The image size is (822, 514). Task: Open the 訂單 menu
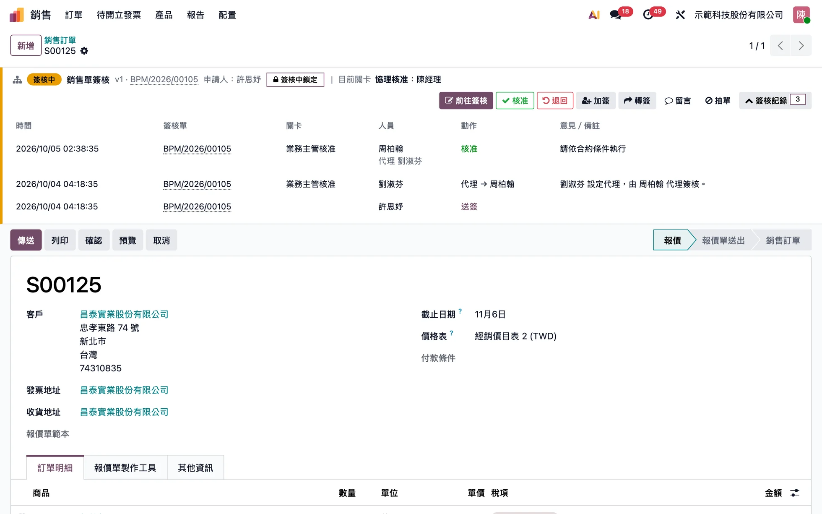coord(74,15)
